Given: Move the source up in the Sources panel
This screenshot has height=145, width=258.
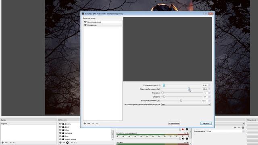Looking at the screenshot, I should 72,143.
